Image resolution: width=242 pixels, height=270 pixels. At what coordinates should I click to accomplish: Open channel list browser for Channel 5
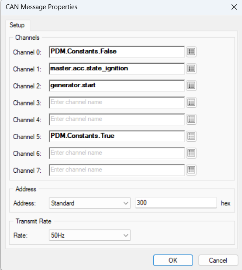[191, 136]
